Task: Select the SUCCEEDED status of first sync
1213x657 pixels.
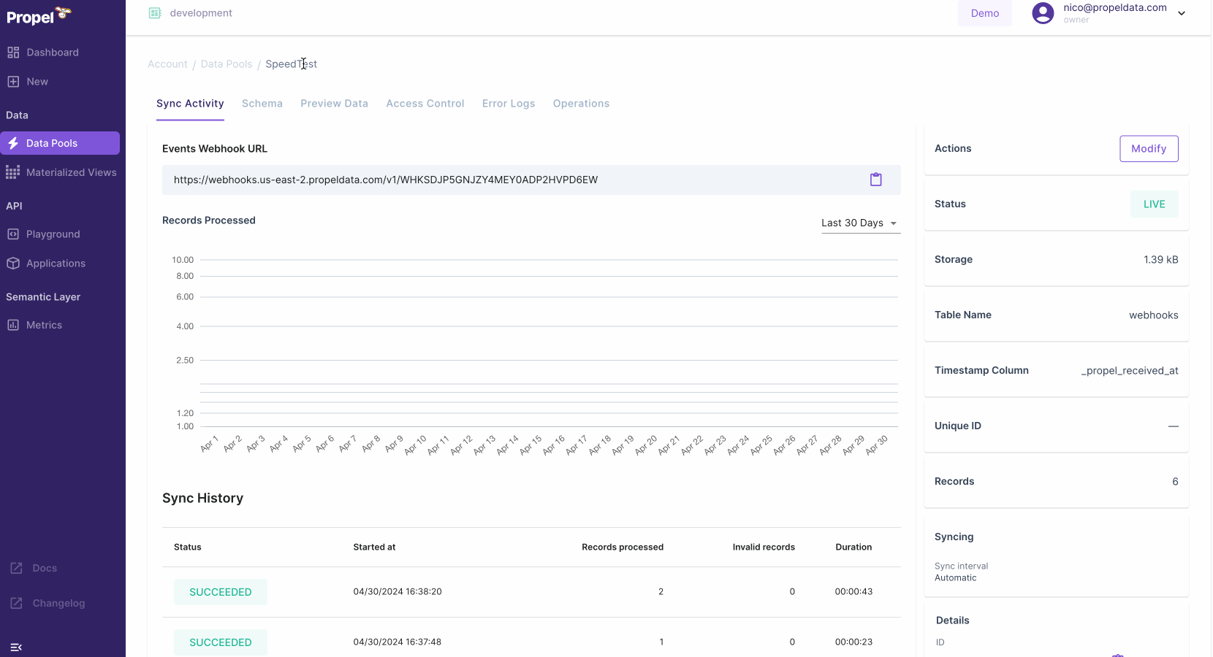Action: (x=220, y=592)
